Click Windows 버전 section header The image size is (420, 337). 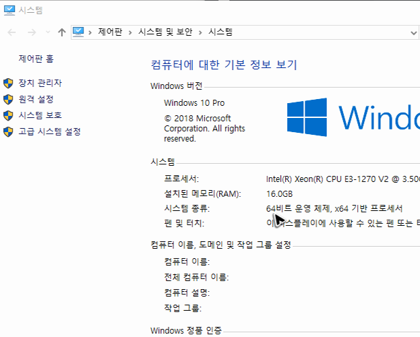click(176, 86)
